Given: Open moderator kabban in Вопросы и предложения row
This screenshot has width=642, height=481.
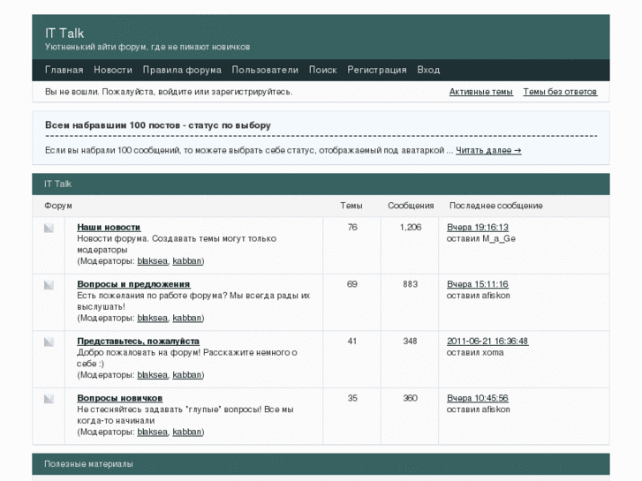Looking at the screenshot, I should click(187, 318).
